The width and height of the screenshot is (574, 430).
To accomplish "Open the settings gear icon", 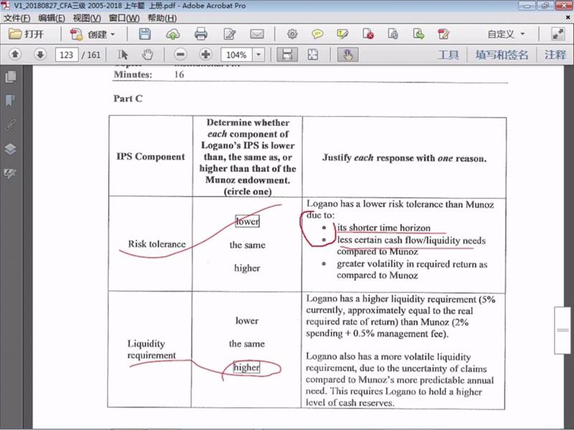I will tap(292, 34).
